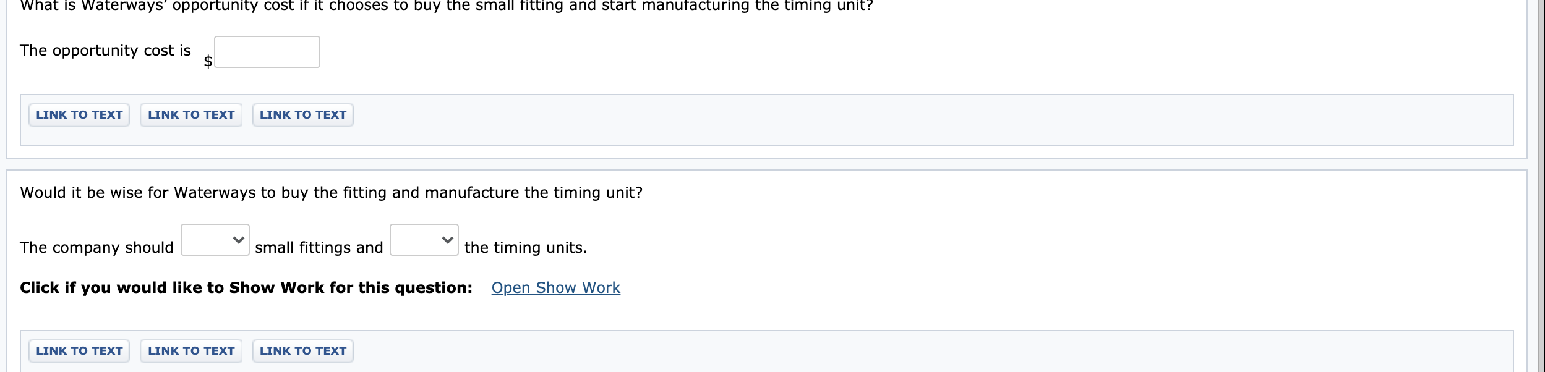Screen dimensions: 1545x372
Task: Click the opportunity cost dollar amount input field
Action: click(x=266, y=52)
